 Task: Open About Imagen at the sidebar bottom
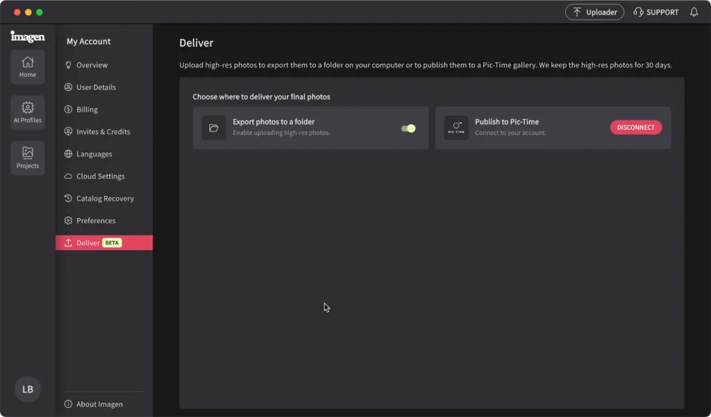[99, 404]
